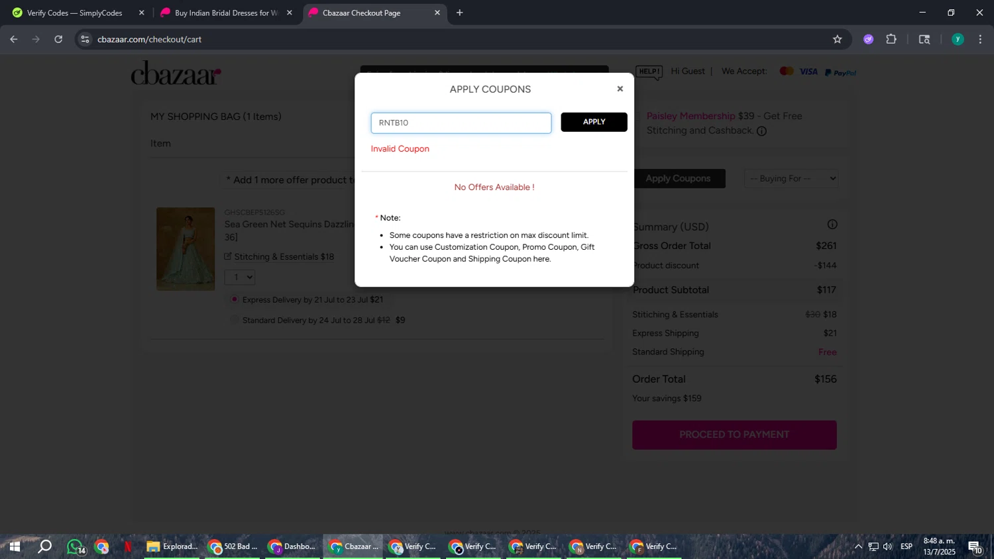Click the sea green dress thumbnail

pos(186,249)
